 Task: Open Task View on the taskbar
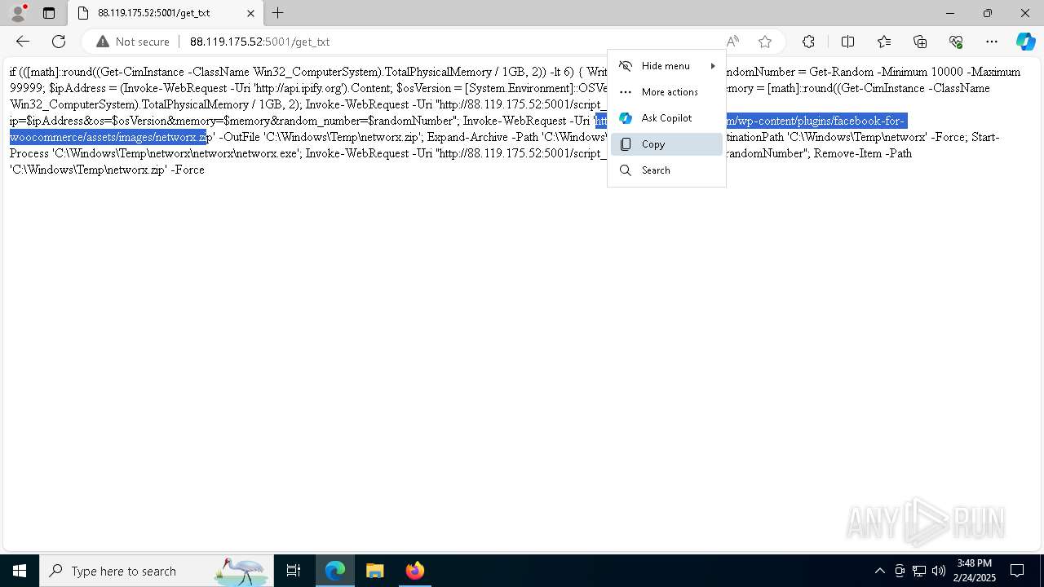coord(294,571)
